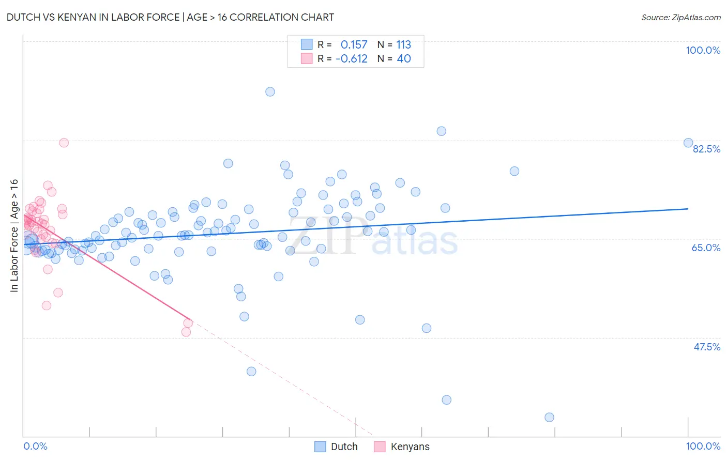Click the lowest blue data point near bottom right
Screen dimensions: 727x461
click(x=550, y=417)
